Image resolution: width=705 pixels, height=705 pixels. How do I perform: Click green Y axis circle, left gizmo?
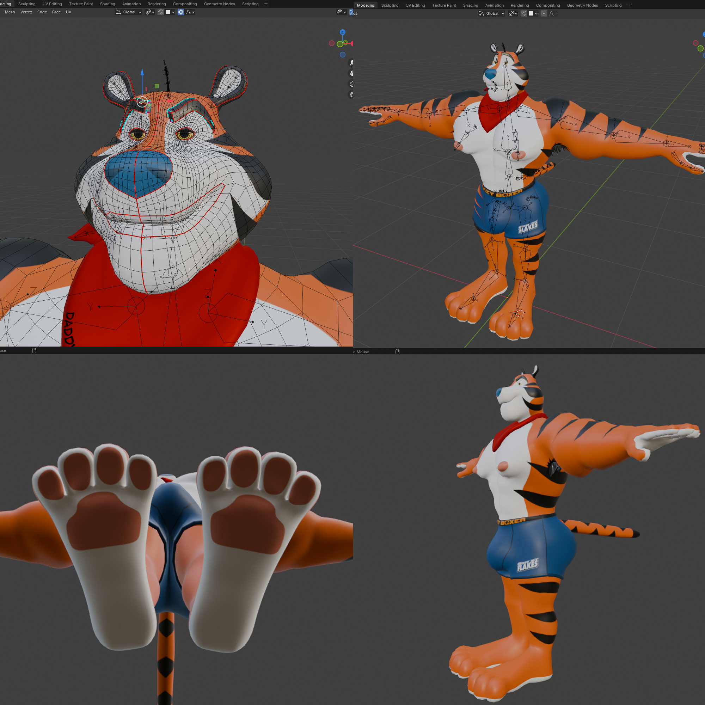(340, 44)
